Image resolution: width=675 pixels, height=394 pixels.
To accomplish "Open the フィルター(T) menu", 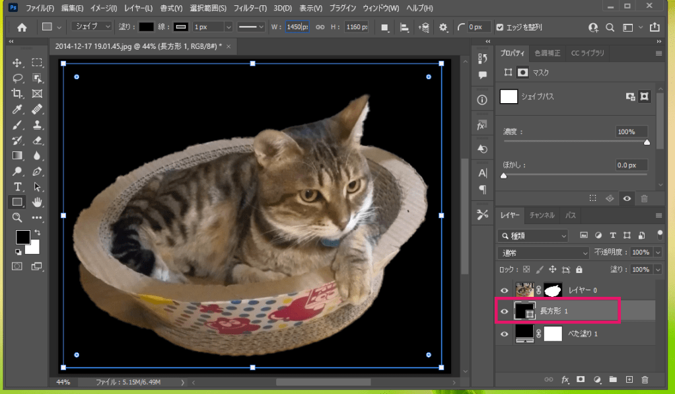I will click(249, 8).
